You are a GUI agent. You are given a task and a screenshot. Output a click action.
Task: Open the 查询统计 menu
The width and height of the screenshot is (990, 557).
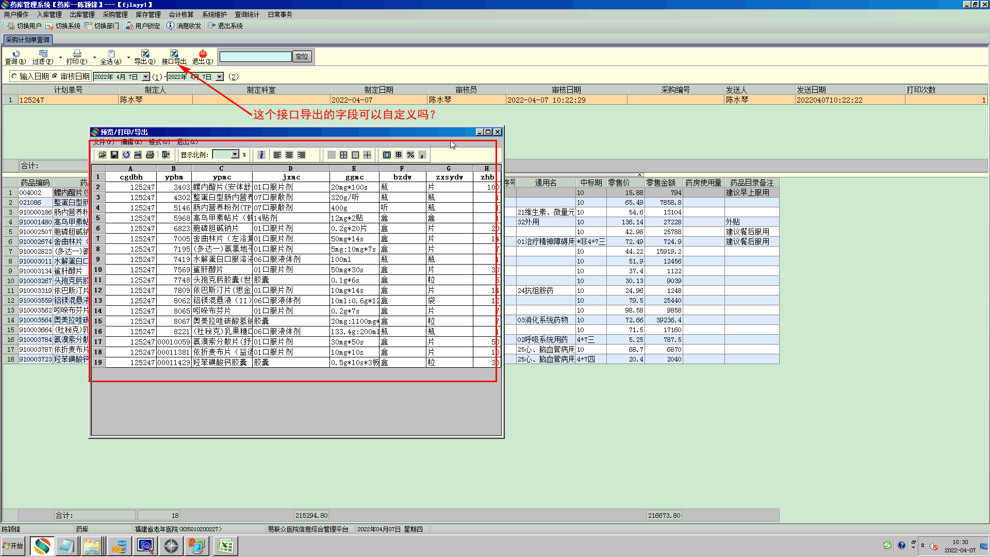tap(247, 14)
